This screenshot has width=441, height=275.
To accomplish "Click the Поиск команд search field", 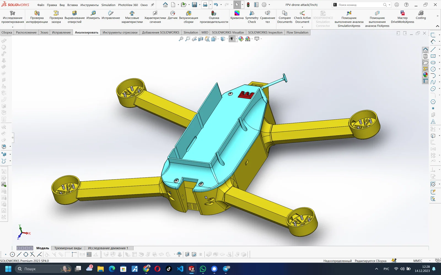I will pos(360,5).
